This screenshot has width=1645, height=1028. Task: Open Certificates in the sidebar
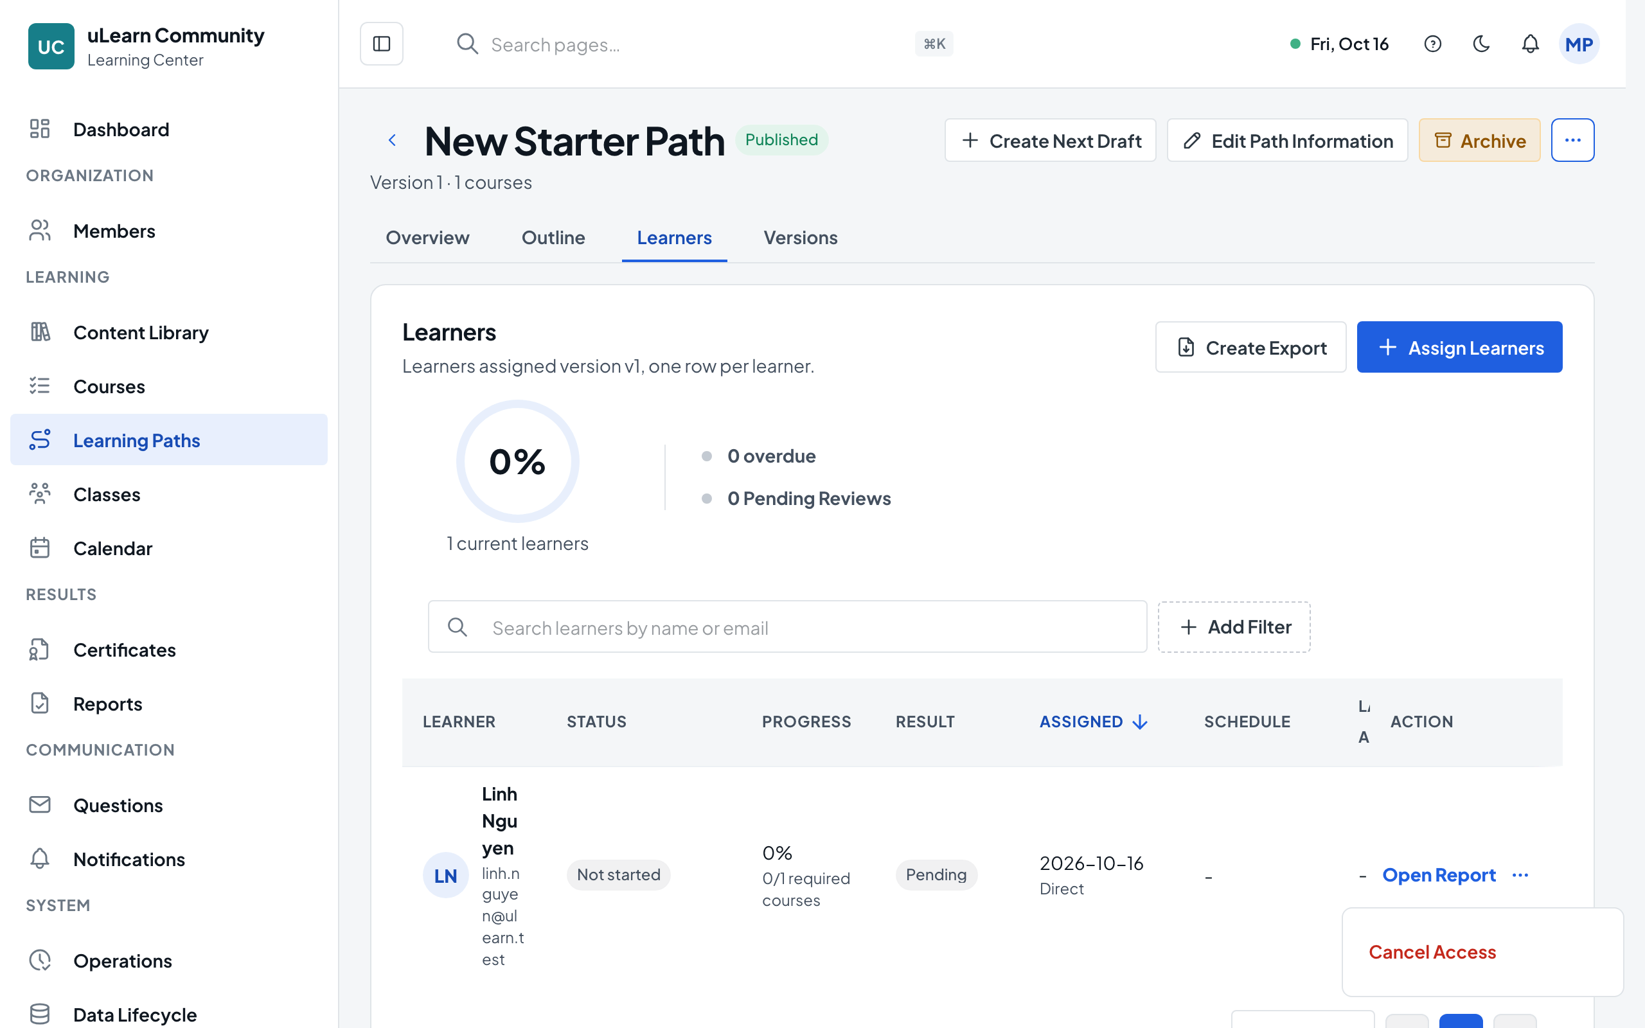[x=168, y=650]
